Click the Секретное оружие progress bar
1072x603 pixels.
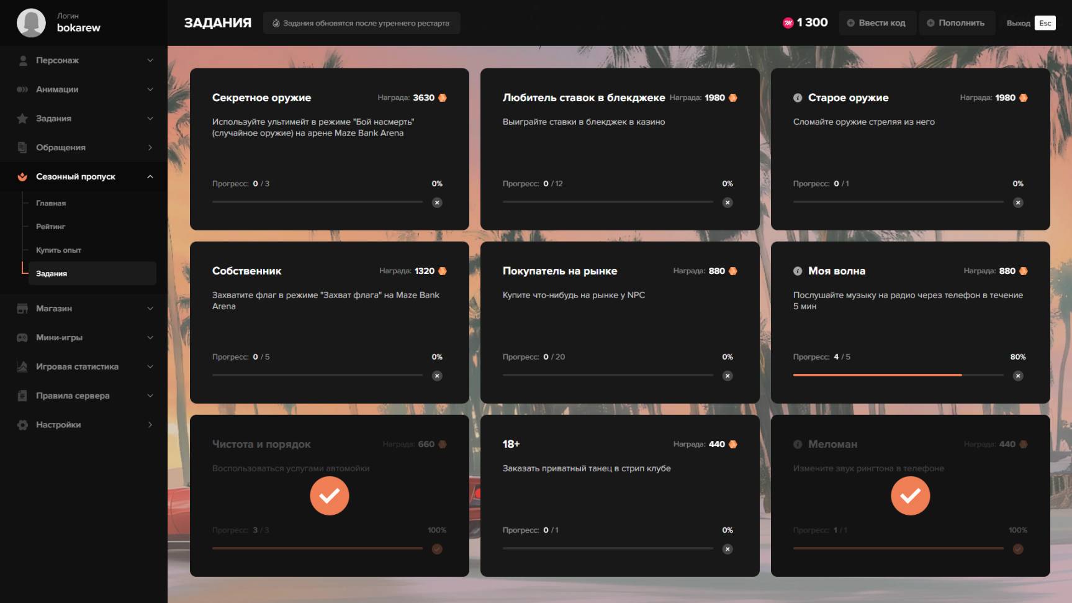pyautogui.click(x=317, y=202)
